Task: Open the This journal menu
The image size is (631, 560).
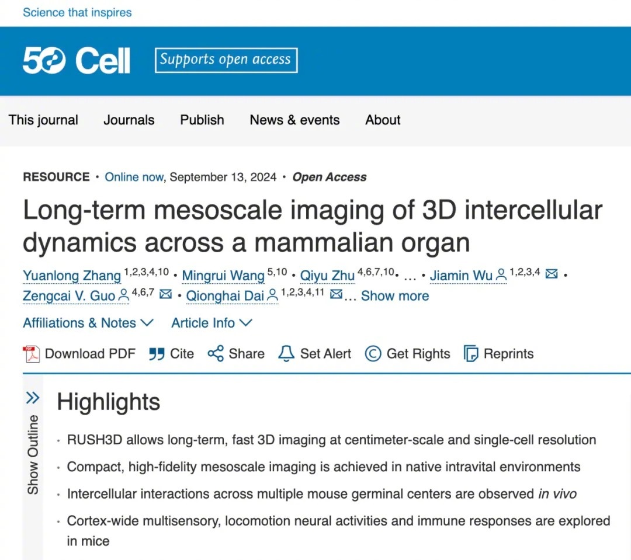Action: click(x=43, y=120)
